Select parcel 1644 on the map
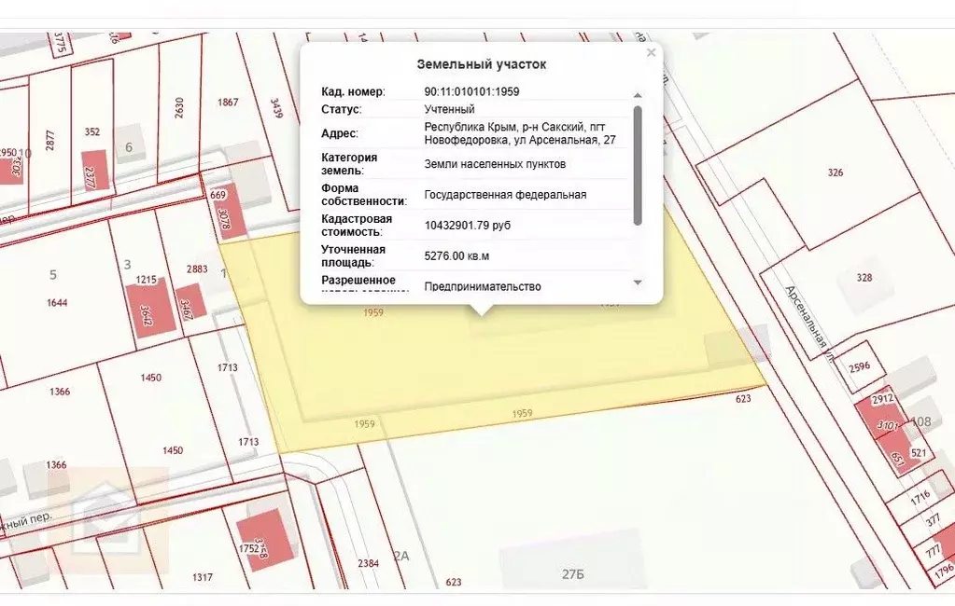Image resolution: width=955 pixels, height=606 pixels. click(x=58, y=303)
